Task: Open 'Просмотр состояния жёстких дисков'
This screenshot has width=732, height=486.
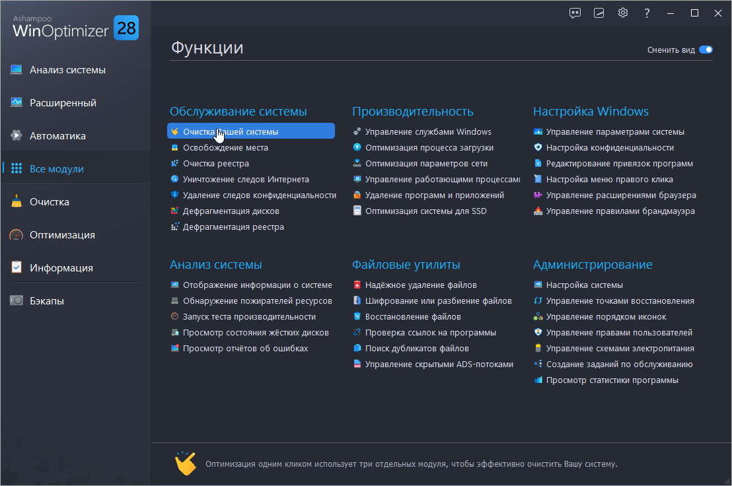Action: point(256,332)
